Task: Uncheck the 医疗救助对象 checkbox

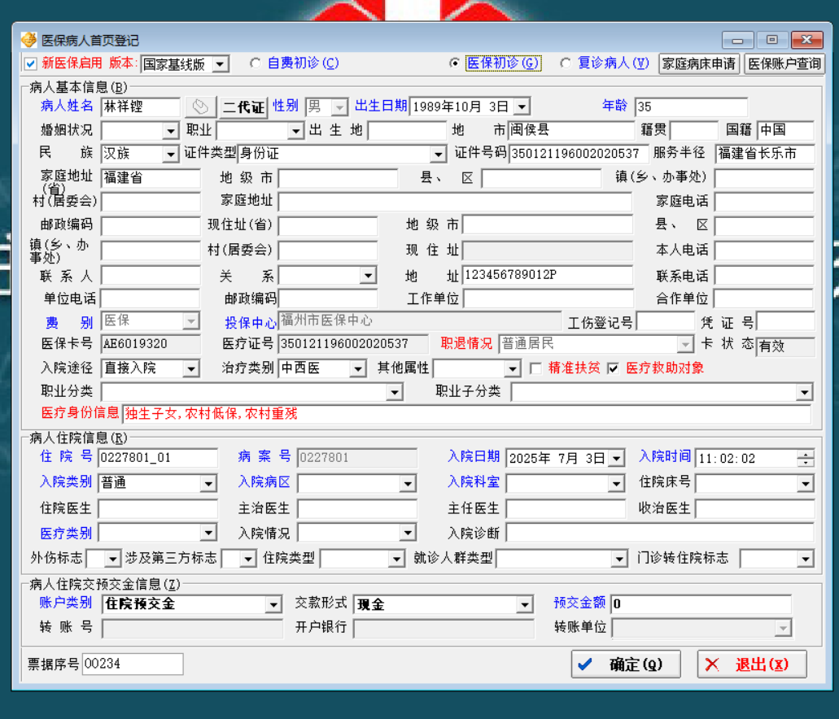Action: [614, 368]
